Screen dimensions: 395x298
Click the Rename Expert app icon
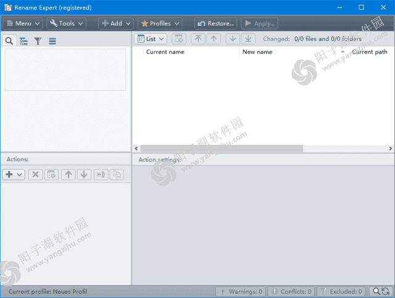8,7
